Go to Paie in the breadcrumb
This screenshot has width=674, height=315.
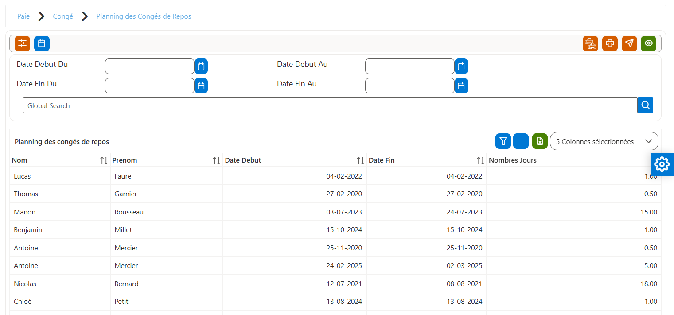point(23,16)
